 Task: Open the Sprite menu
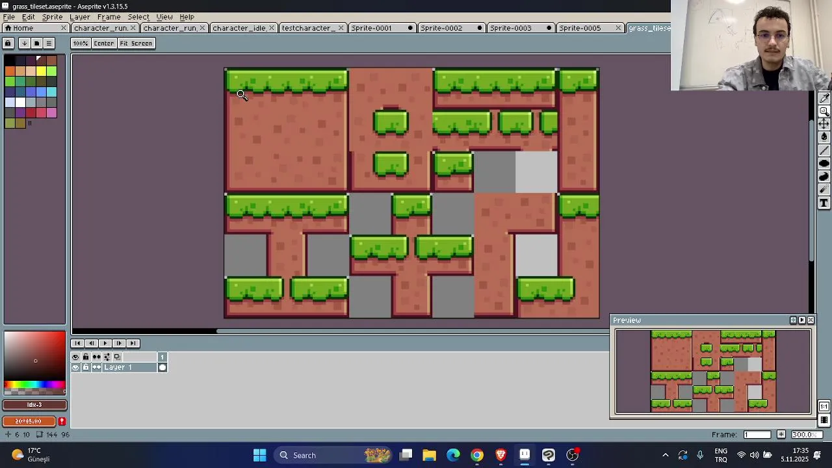(52, 17)
